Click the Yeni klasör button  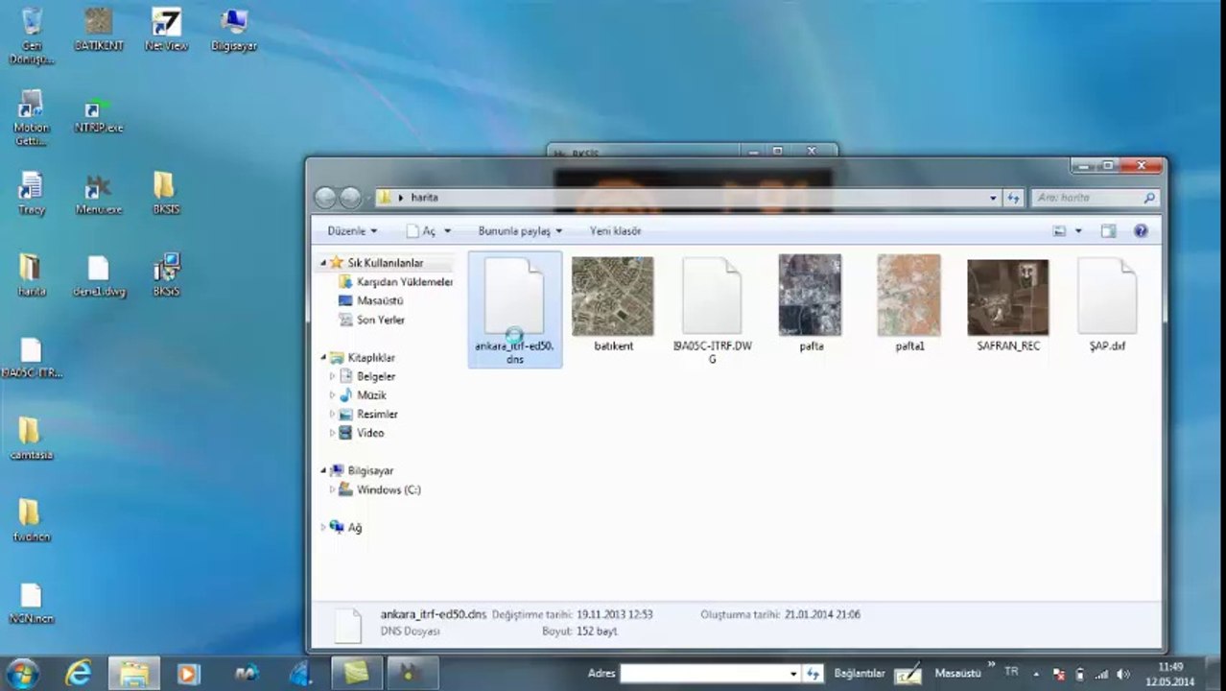pyautogui.click(x=615, y=231)
